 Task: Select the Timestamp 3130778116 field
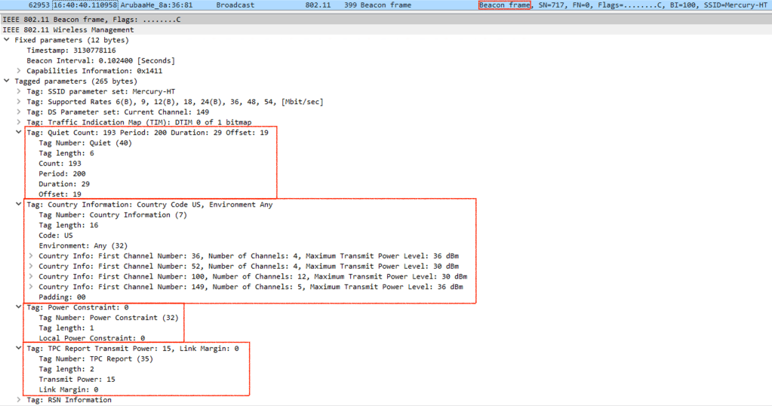(71, 50)
